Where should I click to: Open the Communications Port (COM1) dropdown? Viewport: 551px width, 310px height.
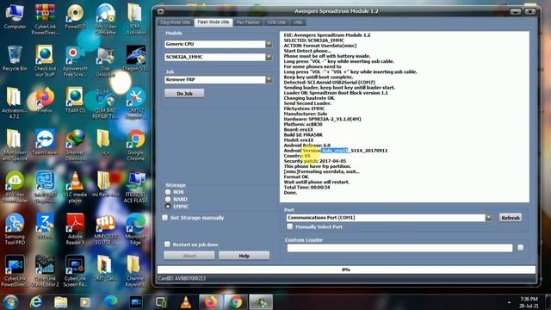click(488, 218)
